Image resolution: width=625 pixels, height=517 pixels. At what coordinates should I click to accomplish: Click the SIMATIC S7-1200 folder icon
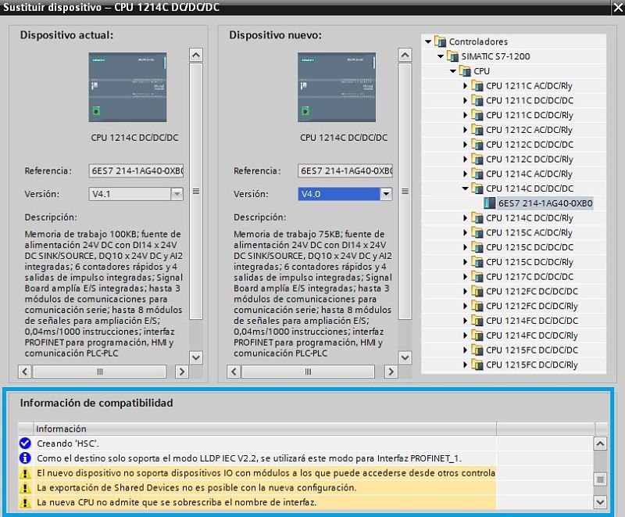point(452,56)
